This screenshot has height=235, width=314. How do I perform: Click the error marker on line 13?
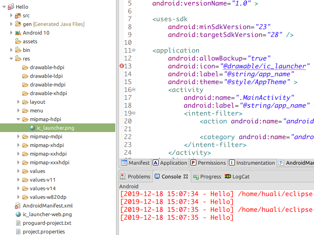click(x=122, y=66)
